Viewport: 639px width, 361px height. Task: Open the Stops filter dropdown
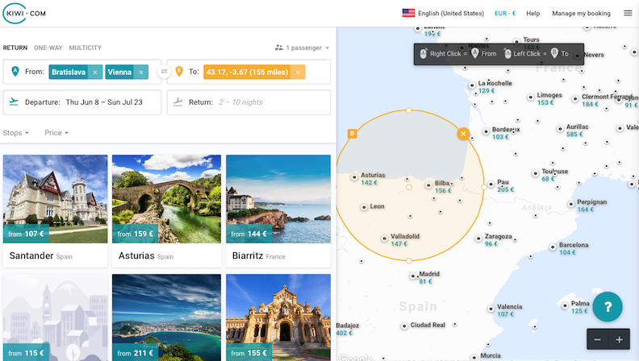16,133
